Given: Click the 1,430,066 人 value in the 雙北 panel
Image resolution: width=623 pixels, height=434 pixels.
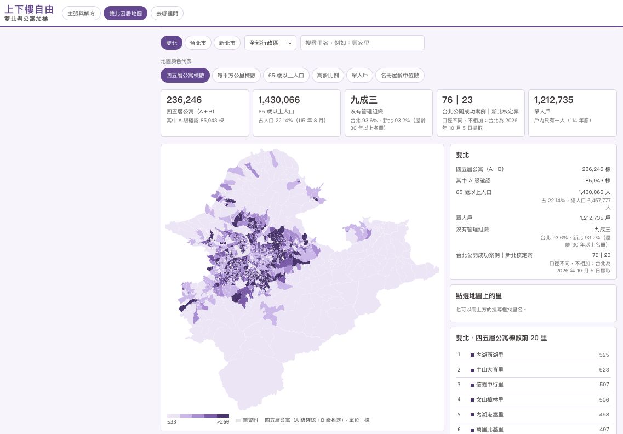Looking at the screenshot, I should coord(595,192).
